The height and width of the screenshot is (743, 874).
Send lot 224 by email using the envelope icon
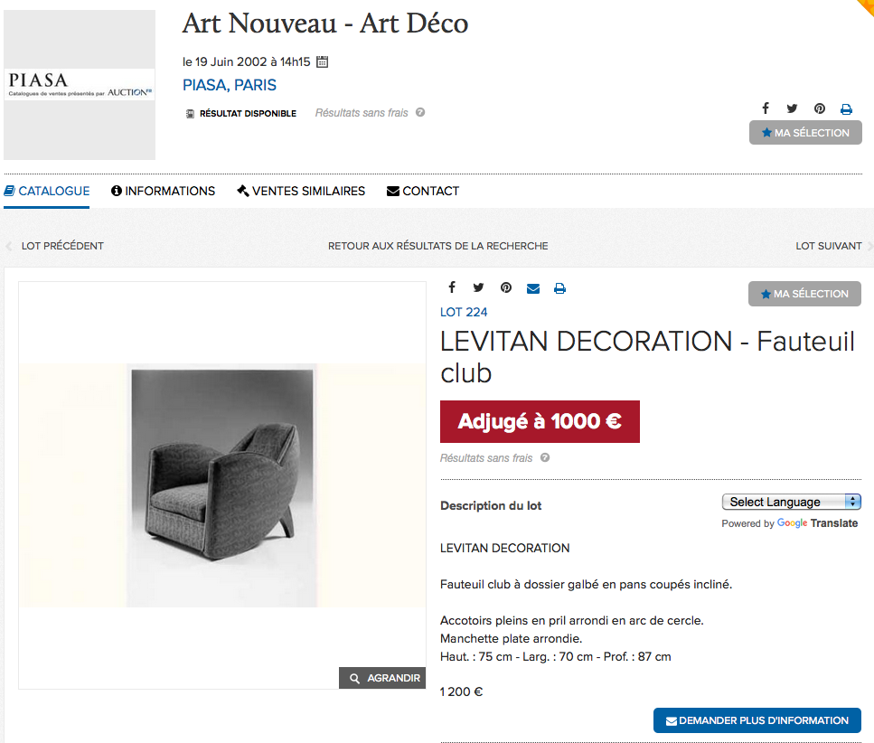[x=533, y=288]
